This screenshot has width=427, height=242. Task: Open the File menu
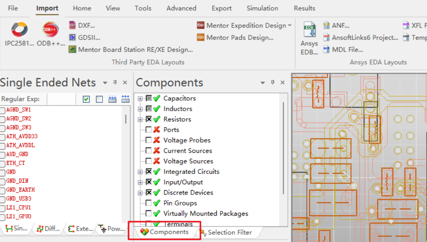click(x=13, y=8)
